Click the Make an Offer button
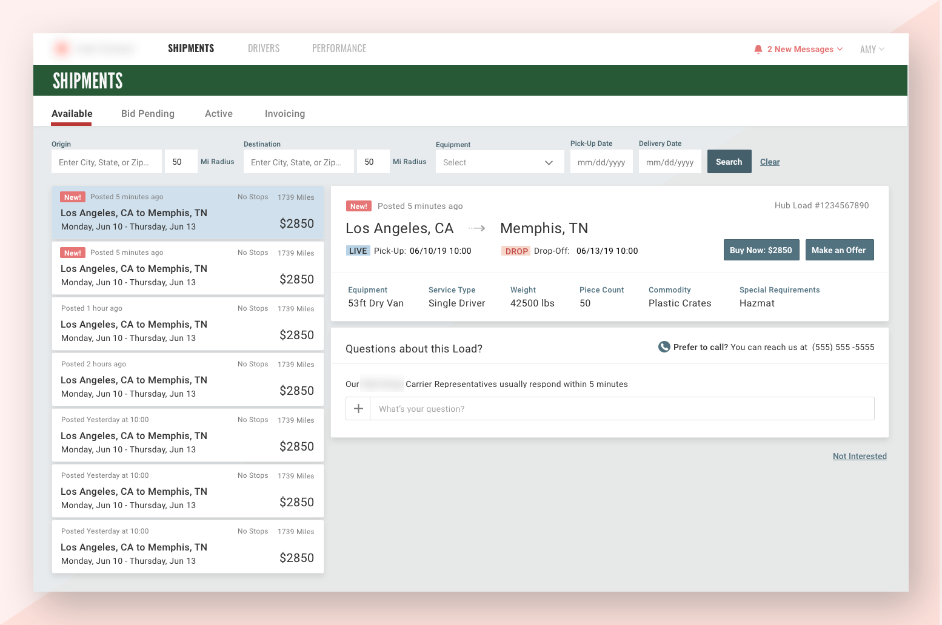Image resolution: width=942 pixels, height=625 pixels. (x=839, y=250)
